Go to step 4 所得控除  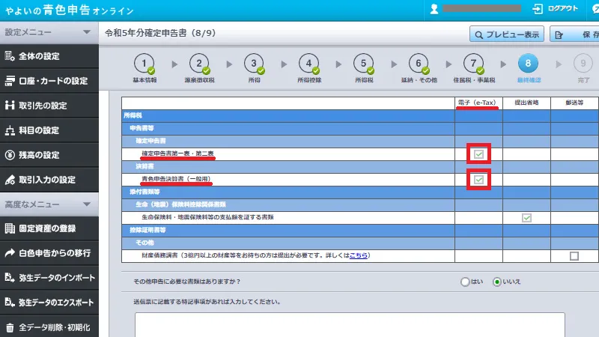point(309,68)
